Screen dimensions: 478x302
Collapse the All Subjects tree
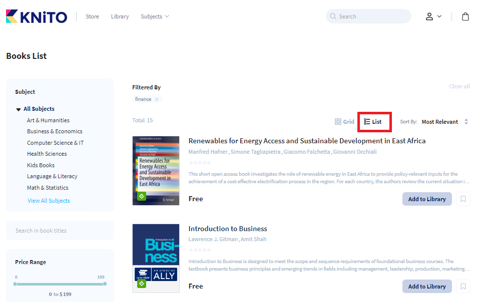click(x=19, y=109)
